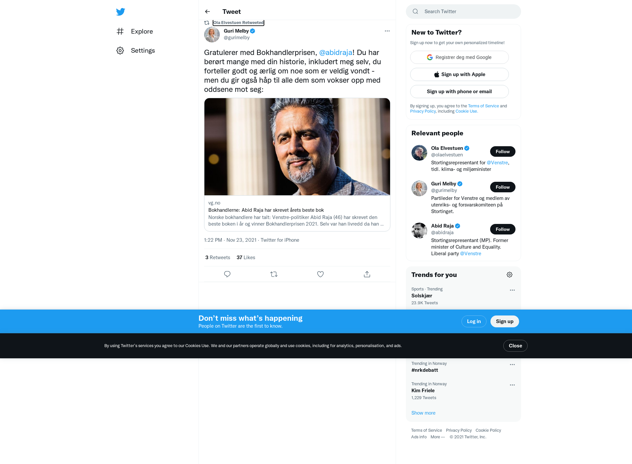Follow Ola Elvestuen
The height and width of the screenshot is (464, 632).
[503, 151]
